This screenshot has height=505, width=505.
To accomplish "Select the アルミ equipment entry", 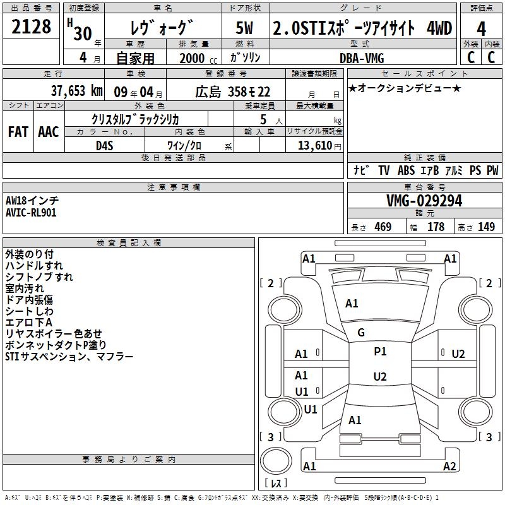I will [454, 170].
